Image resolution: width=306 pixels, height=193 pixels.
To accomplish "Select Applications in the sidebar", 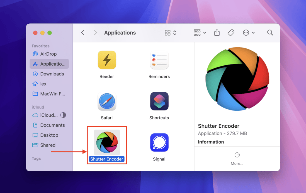I will [49, 64].
